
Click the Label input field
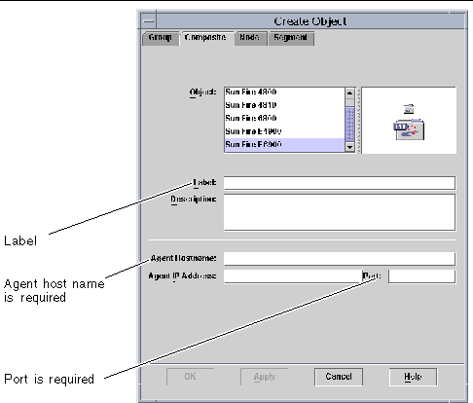coord(340,183)
